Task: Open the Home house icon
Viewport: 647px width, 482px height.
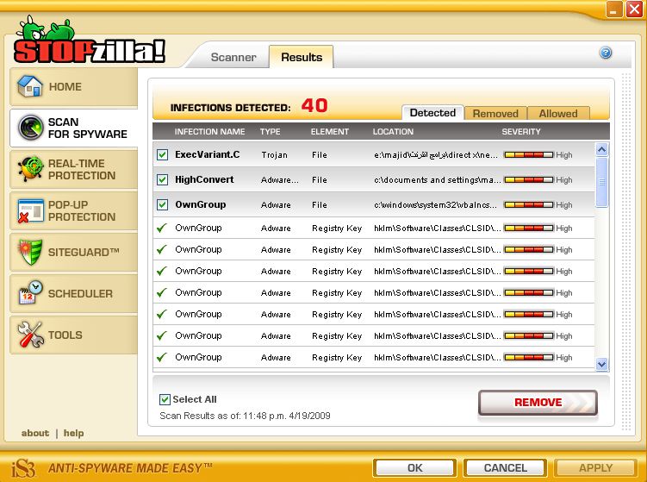Action: pos(29,86)
